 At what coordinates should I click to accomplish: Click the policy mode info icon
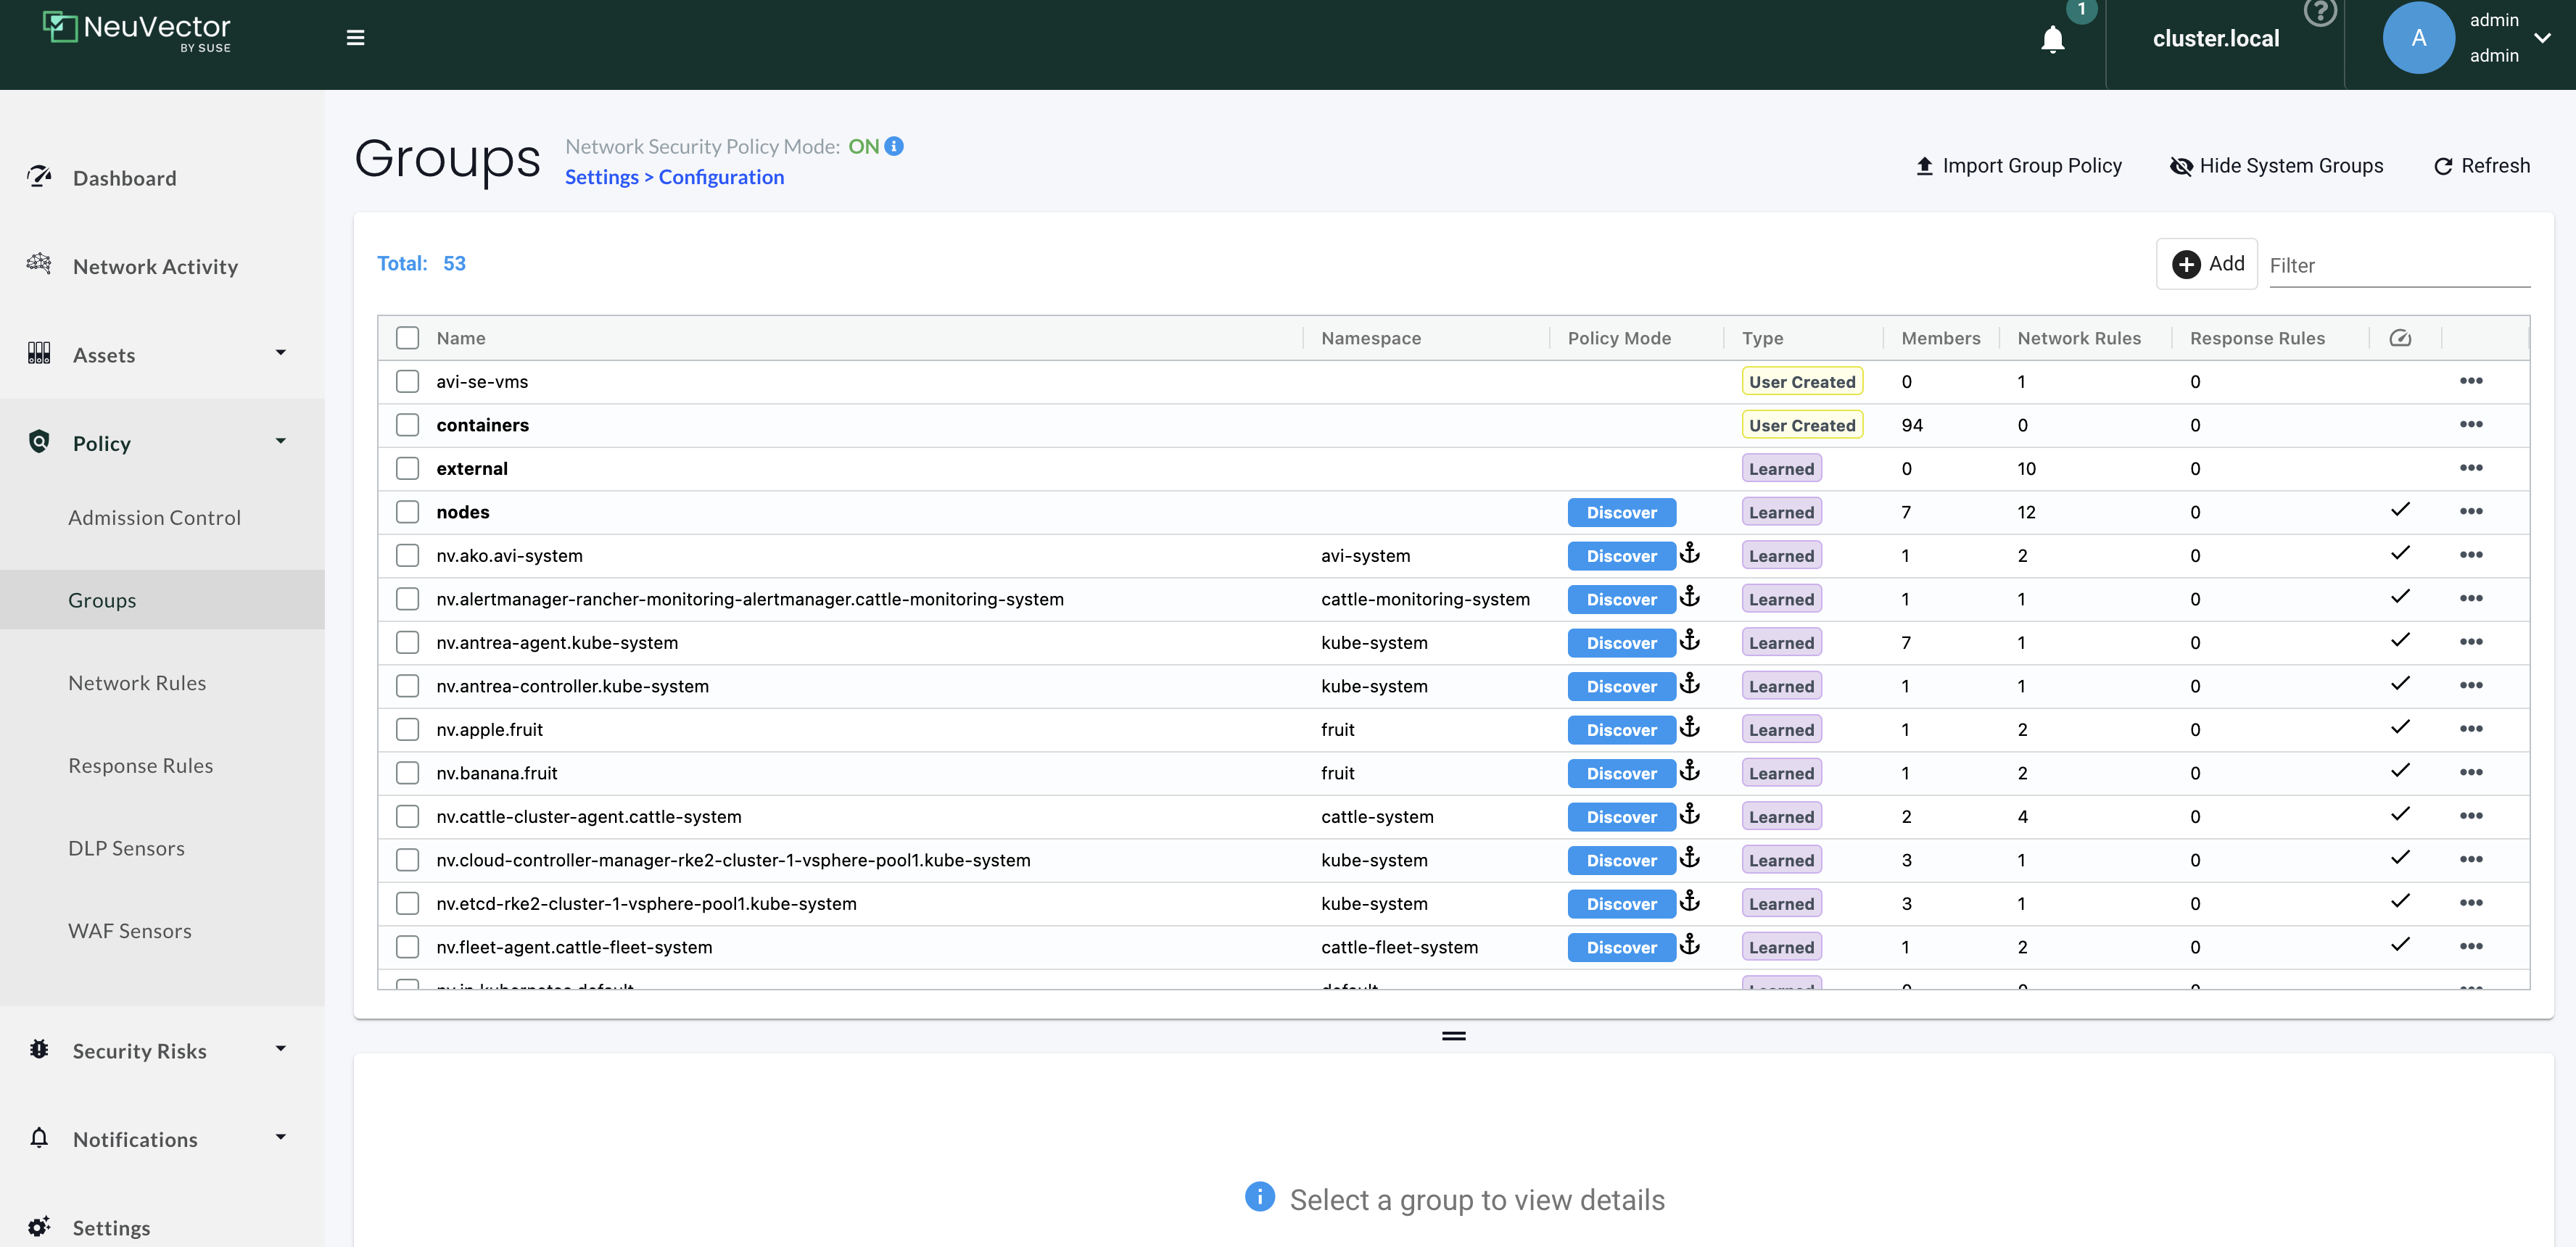(x=894, y=146)
